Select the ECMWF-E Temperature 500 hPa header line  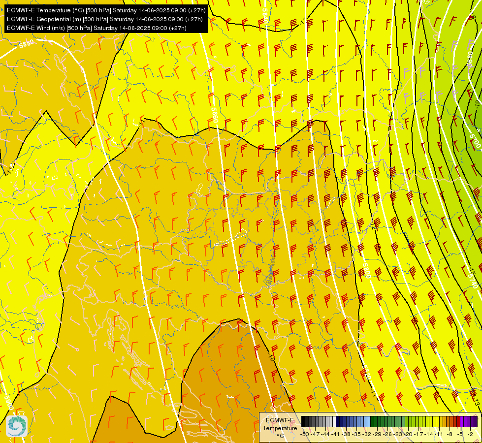click(106, 10)
